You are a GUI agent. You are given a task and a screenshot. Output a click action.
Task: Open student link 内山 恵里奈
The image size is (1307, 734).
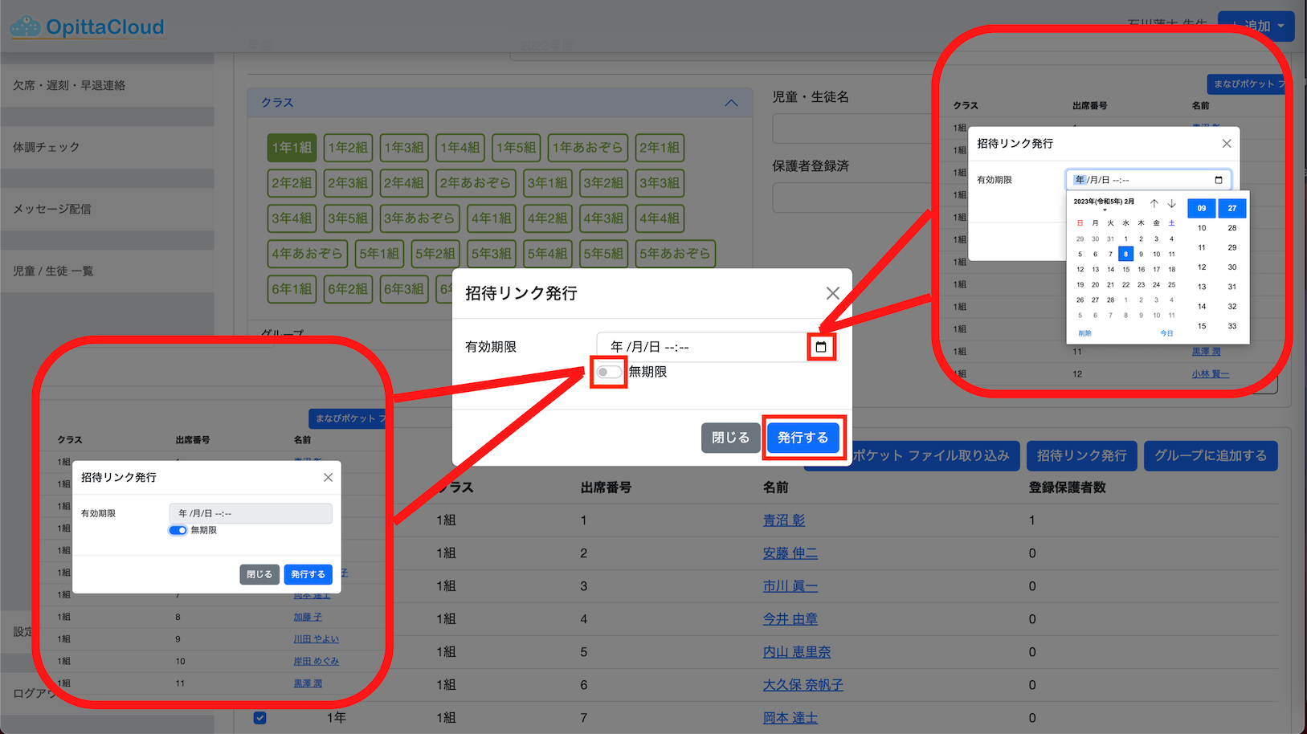click(797, 652)
